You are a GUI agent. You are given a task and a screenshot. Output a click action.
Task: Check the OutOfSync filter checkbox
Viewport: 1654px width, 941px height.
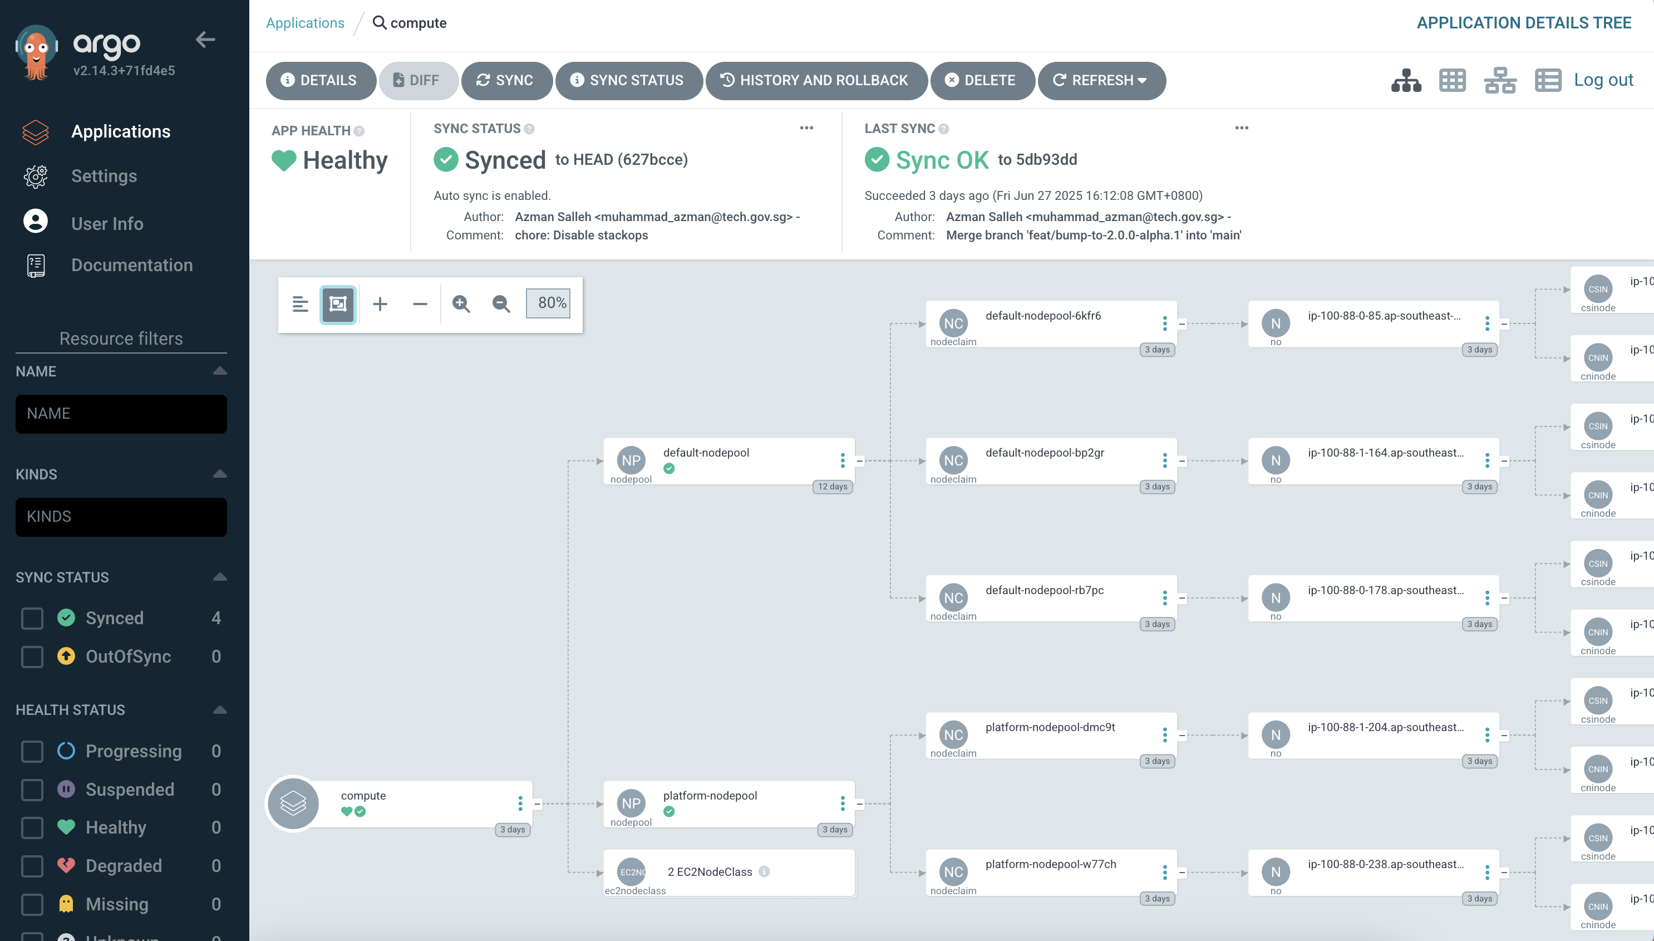click(x=32, y=656)
